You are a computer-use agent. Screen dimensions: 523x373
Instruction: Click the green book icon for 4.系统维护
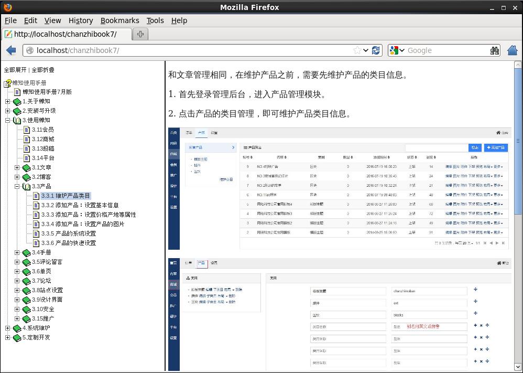tap(17, 328)
